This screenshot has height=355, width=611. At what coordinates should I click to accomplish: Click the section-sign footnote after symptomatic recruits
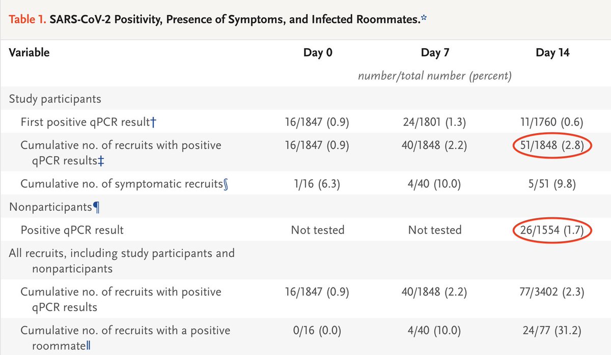click(x=226, y=184)
